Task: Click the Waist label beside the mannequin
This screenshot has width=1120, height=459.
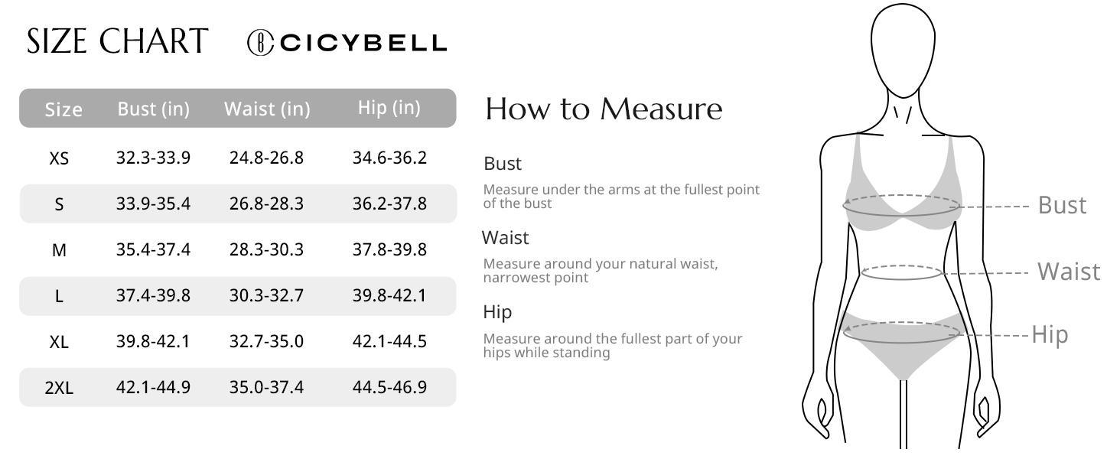Action: (1068, 272)
